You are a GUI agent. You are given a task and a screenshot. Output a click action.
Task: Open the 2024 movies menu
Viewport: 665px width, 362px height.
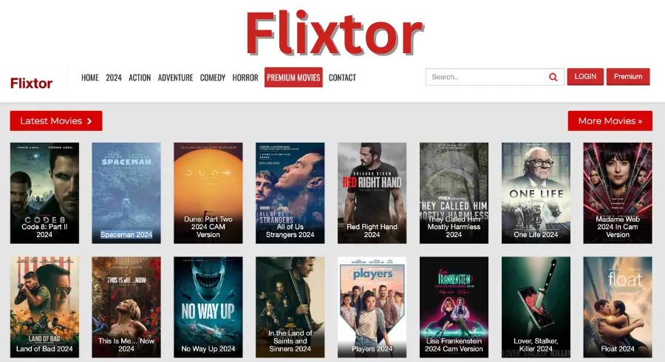pos(114,78)
